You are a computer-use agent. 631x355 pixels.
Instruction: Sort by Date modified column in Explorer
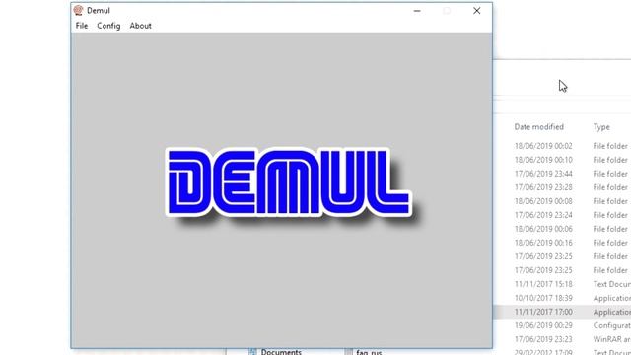539,127
